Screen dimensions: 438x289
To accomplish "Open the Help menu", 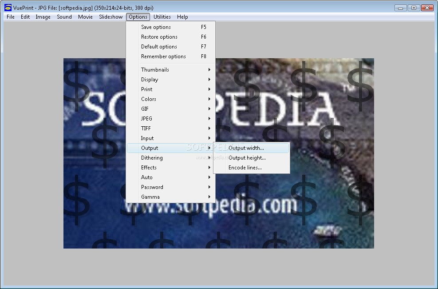I will 182,17.
